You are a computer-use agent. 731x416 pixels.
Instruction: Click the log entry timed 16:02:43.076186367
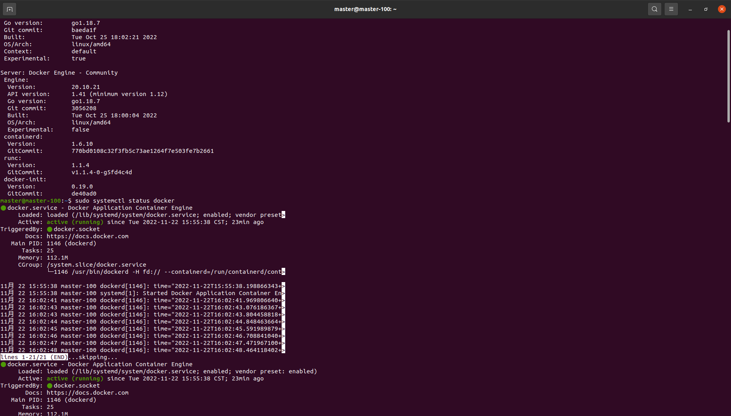(143, 307)
